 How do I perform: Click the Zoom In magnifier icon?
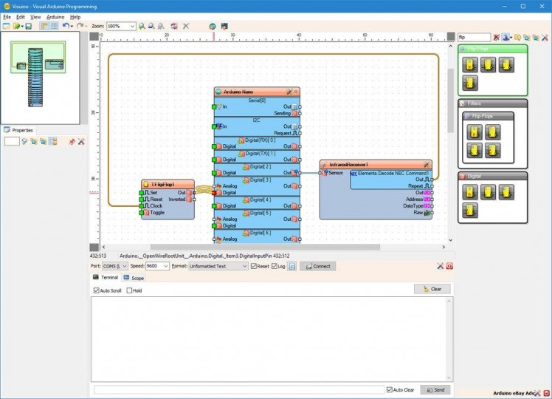[142, 26]
